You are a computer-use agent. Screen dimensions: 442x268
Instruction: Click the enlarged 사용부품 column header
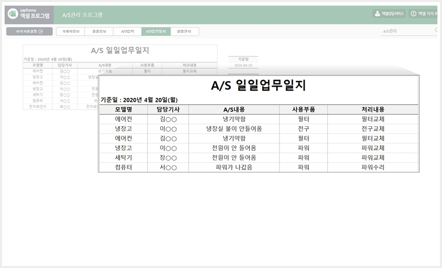(x=303, y=109)
